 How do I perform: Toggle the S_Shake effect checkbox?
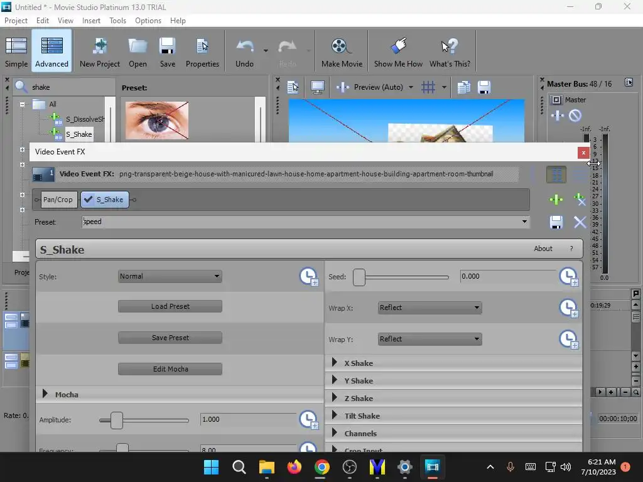(88, 200)
